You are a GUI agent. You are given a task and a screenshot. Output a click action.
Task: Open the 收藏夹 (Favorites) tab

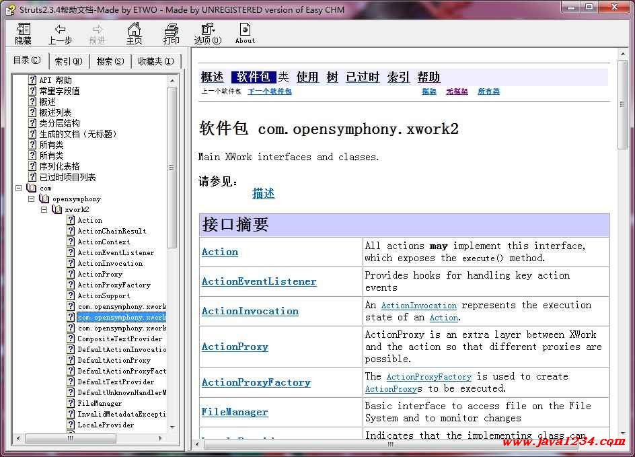coord(155,61)
